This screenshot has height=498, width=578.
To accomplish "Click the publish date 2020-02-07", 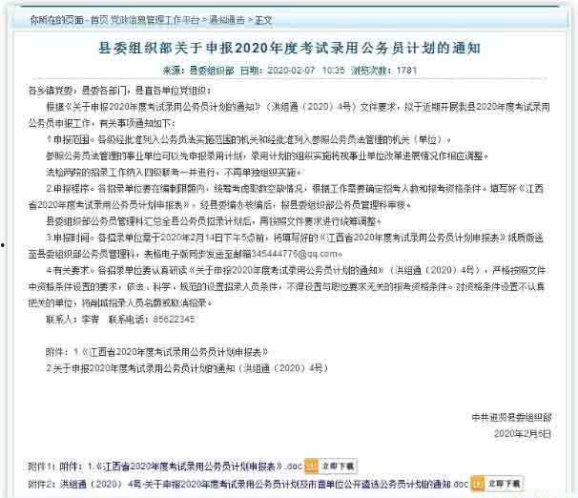I will pos(291,71).
